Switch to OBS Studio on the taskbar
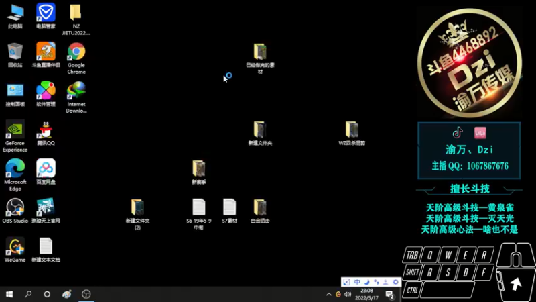Image resolution: width=536 pixels, height=302 pixels. 86,294
